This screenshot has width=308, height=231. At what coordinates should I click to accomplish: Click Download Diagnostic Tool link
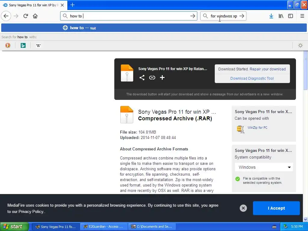click(x=252, y=79)
